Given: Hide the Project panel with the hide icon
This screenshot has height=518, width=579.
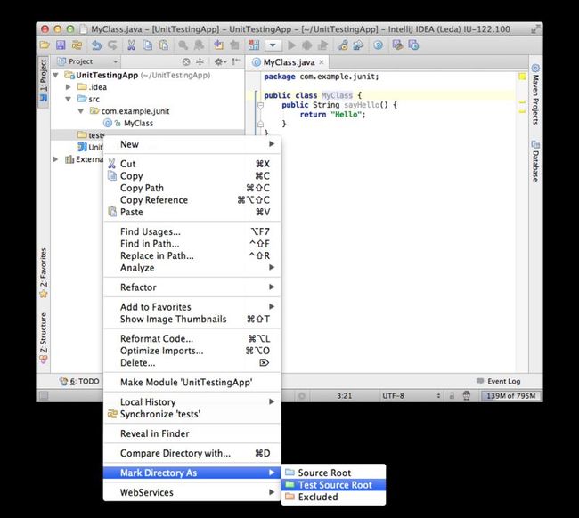Looking at the screenshot, I should (236, 61).
